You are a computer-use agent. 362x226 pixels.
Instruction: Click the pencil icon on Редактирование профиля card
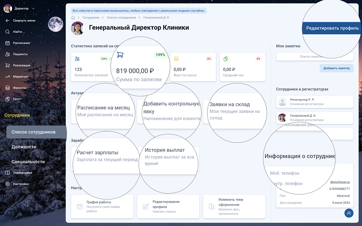pos(146,206)
